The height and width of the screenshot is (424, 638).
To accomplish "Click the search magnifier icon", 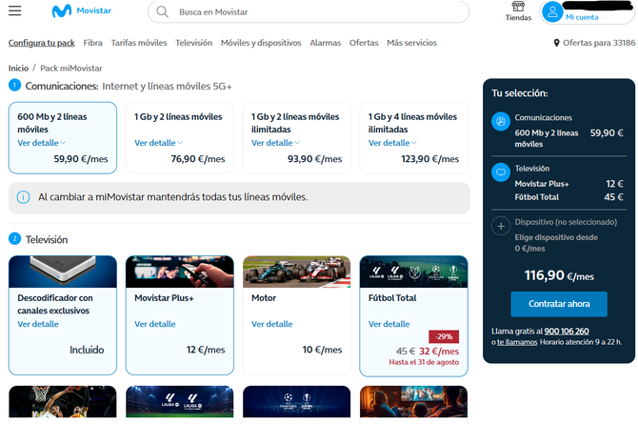I will pos(163,12).
